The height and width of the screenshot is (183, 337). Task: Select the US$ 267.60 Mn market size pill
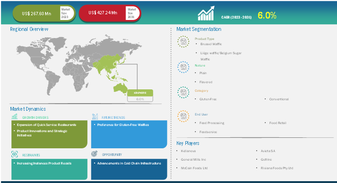click(44, 13)
